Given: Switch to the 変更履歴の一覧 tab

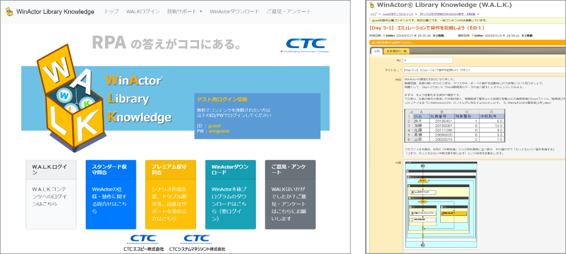Looking at the screenshot, I should [x=397, y=51].
